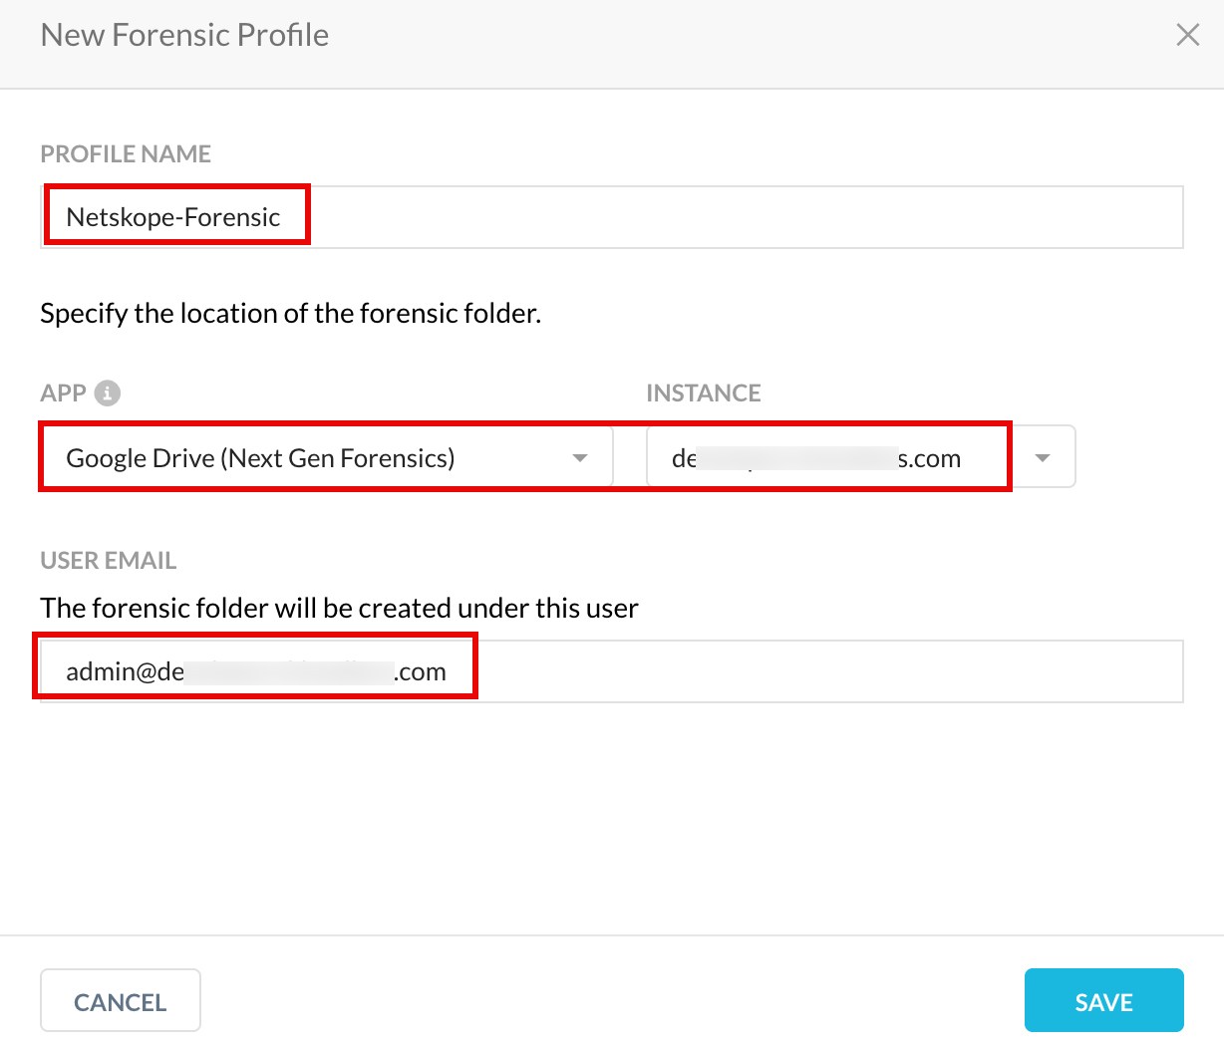The width and height of the screenshot is (1224, 1044).
Task: Click the Cancel button
Action: (x=121, y=1000)
